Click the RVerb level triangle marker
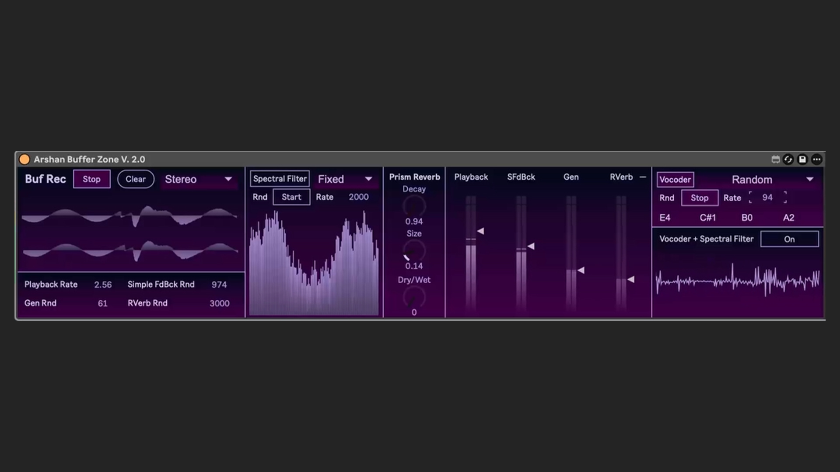 [630, 279]
